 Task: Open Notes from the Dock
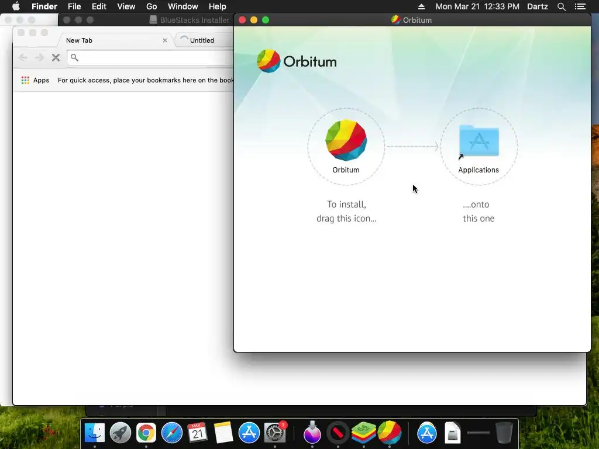coord(223,433)
